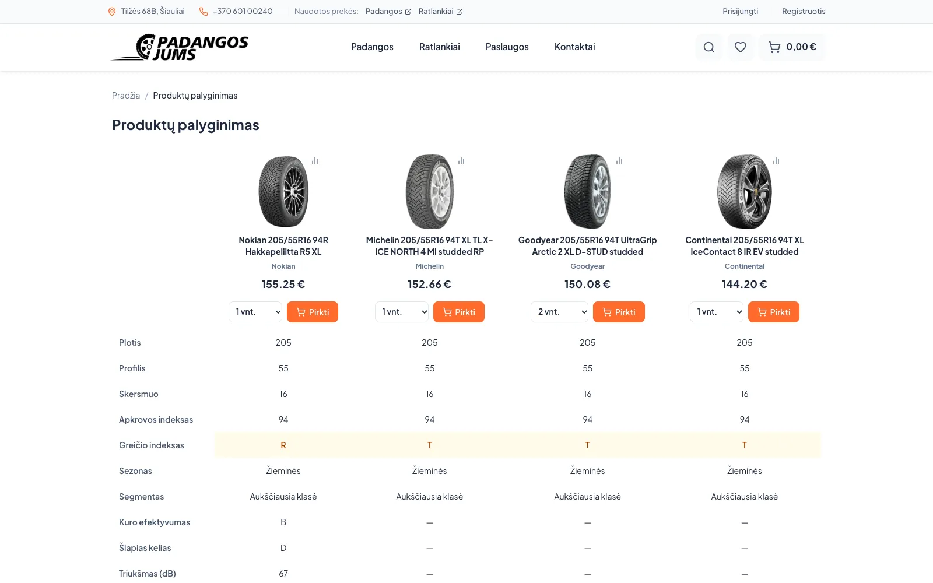Buy the Continental tire with Pirkti button
The height and width of the screenshot is (583, 933).
[774, 312]
